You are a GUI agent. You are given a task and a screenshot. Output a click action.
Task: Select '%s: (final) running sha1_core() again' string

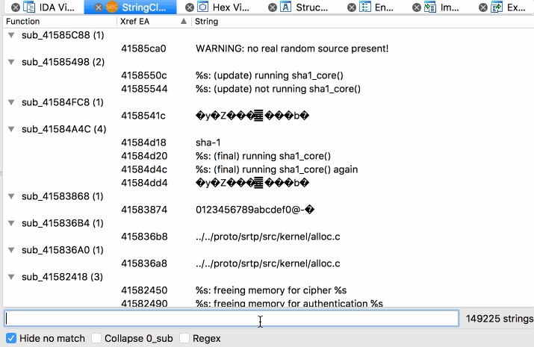276,169
